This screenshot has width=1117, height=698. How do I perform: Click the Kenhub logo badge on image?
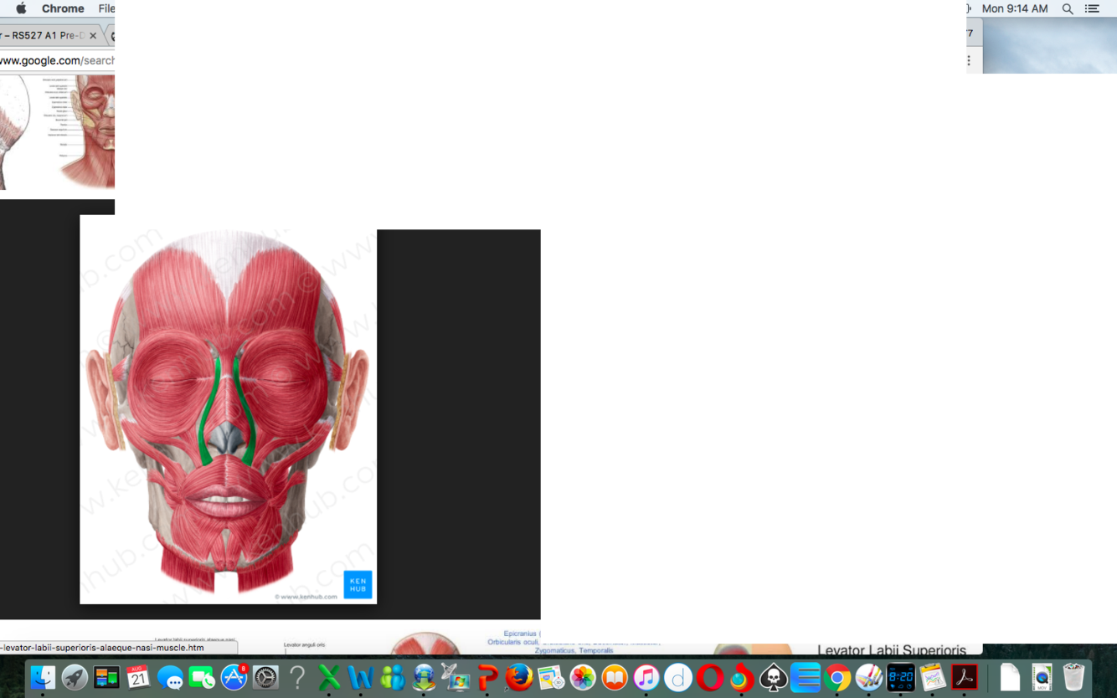click(x=358, y=585)
